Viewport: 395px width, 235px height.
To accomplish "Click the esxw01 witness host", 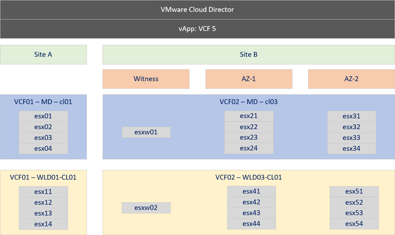I will [146, 132].
